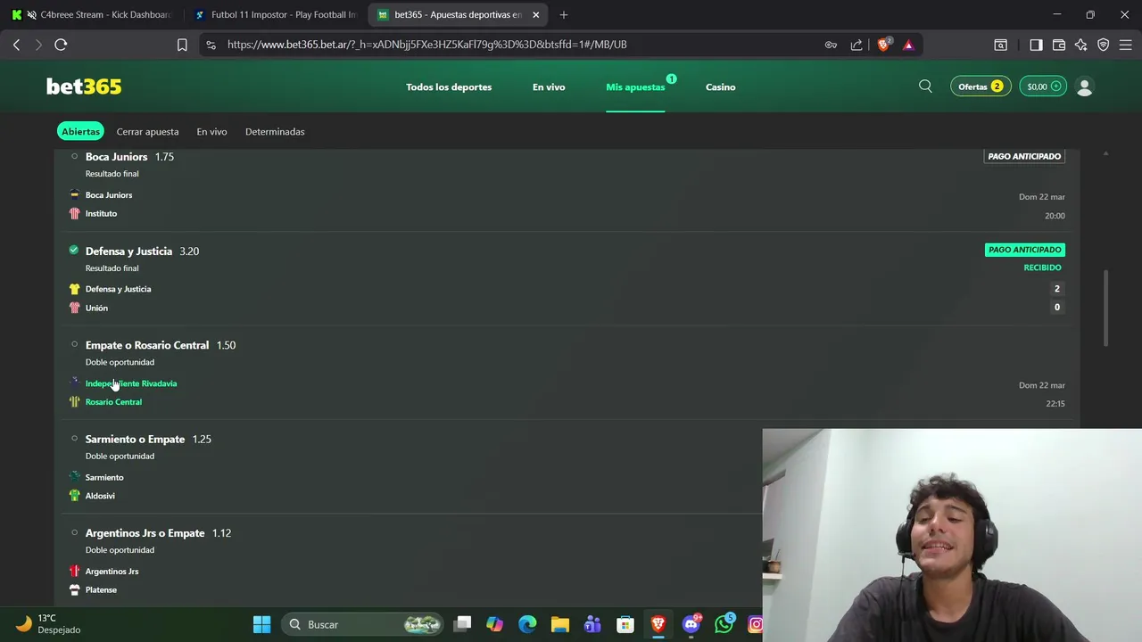This screenshot has height=642, width=1142.
Task: Click the $0.00 balance deposit button
Action: tap(1043, 86)
